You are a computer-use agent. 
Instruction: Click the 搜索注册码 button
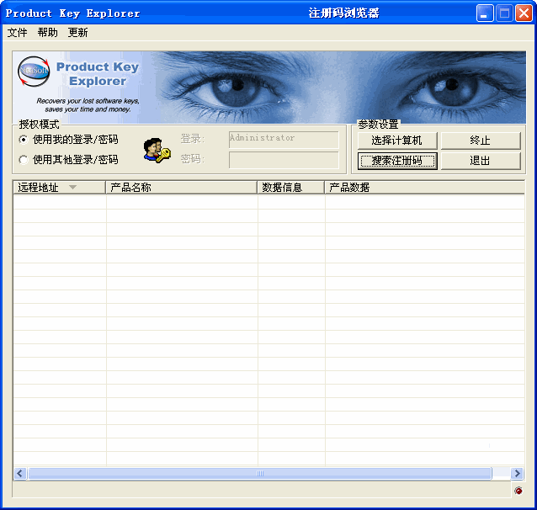(397, 161)
